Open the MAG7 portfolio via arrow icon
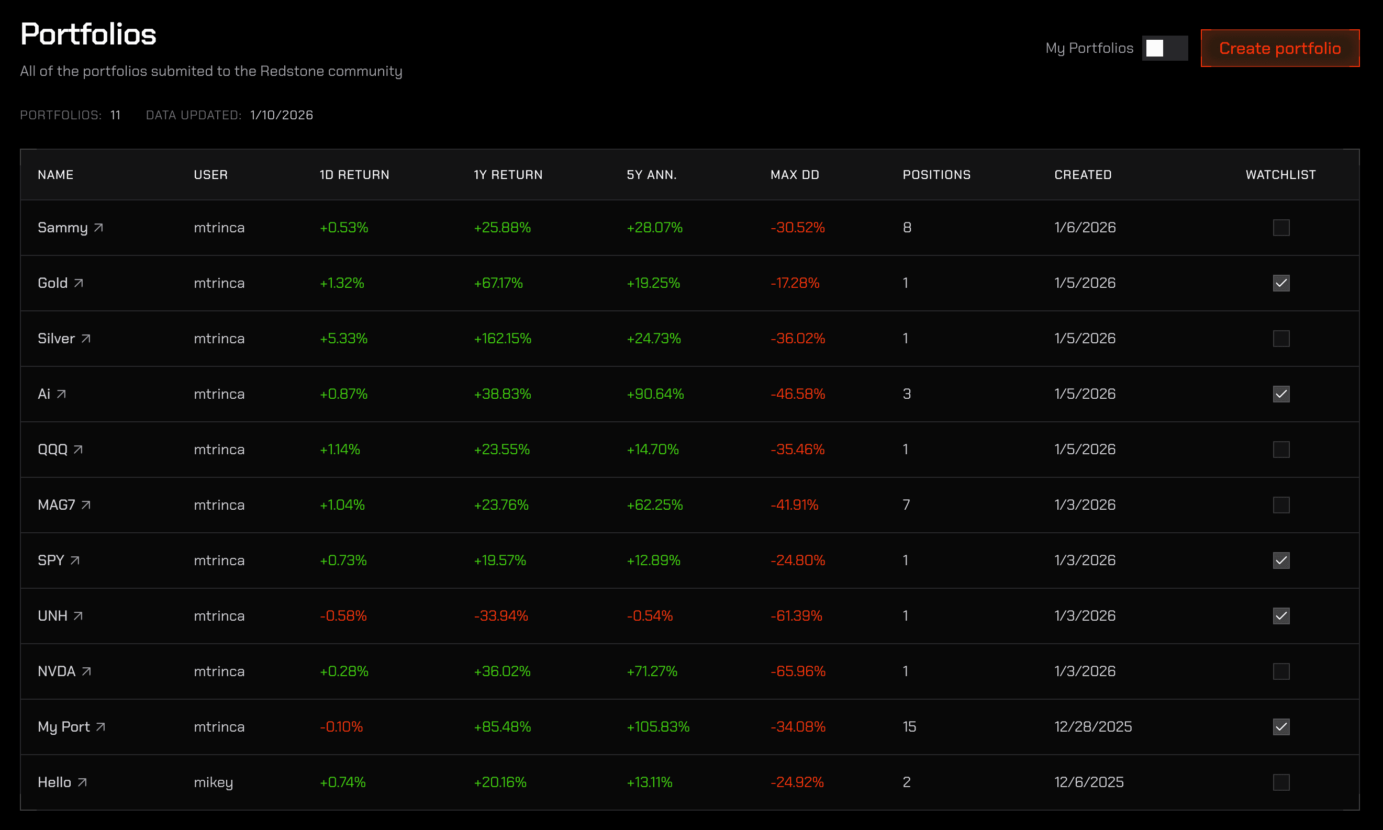 pos(87,504)
